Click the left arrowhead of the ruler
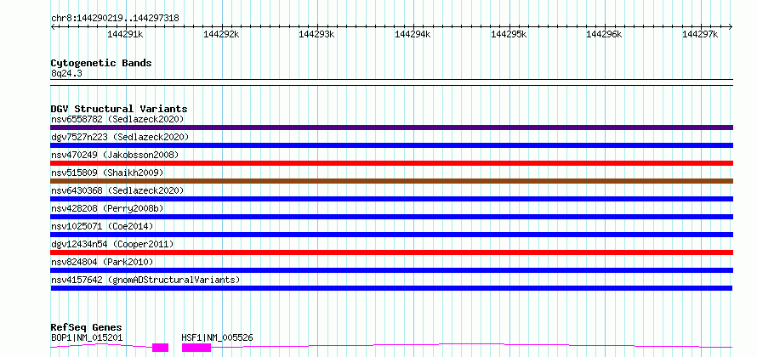 (x=53, y=26)
